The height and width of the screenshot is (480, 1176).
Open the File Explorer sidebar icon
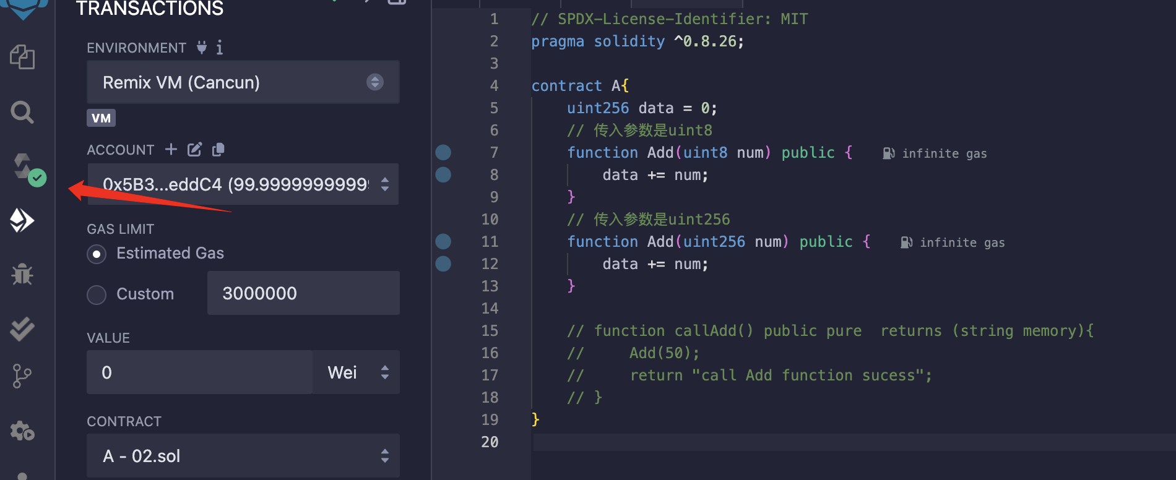tap(22, 58)
